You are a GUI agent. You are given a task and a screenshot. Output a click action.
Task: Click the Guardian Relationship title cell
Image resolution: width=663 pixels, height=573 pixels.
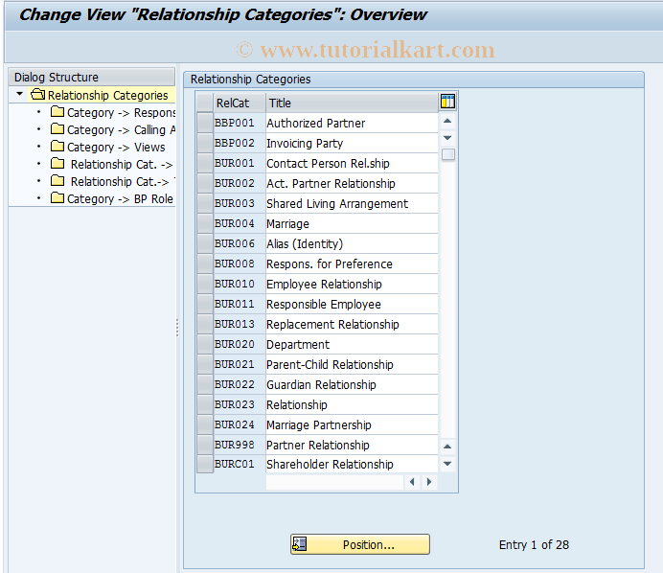[352, 384]
